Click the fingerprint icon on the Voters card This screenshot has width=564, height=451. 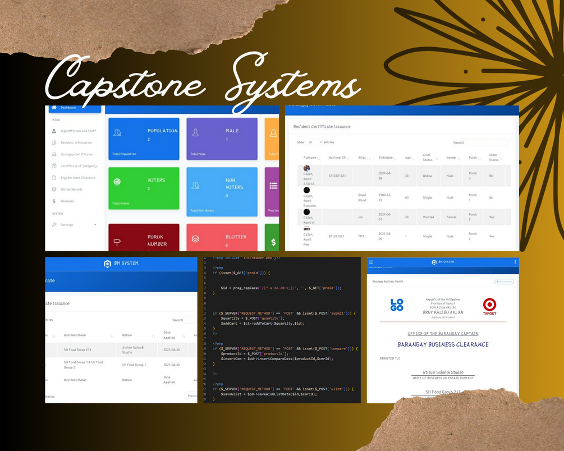click(x=117, y=182)
